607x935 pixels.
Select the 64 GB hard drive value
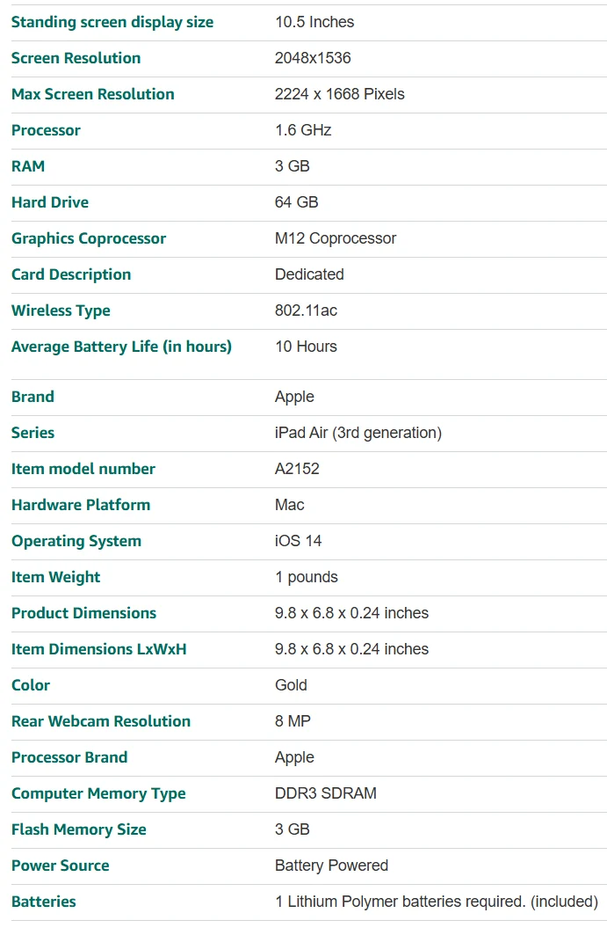click(297, 202)
